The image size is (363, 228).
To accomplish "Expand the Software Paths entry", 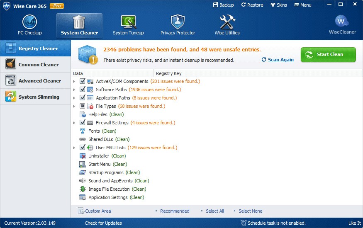I will pyautogui.click(x=74, y=90).
